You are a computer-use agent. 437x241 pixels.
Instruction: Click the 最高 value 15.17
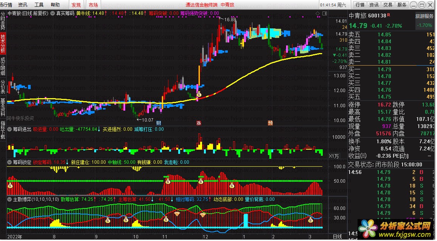point(384,112)
